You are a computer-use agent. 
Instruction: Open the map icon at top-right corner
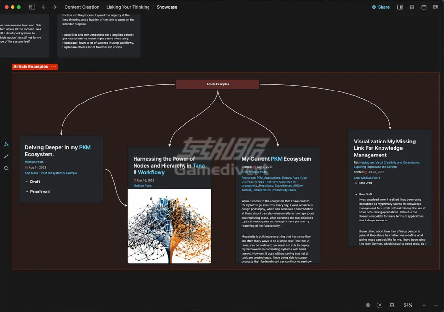pyautogui.click(x=436, y=7)
